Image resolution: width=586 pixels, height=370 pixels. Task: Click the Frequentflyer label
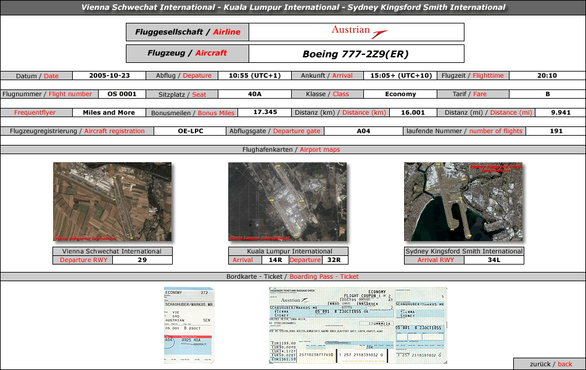point(35,113)
